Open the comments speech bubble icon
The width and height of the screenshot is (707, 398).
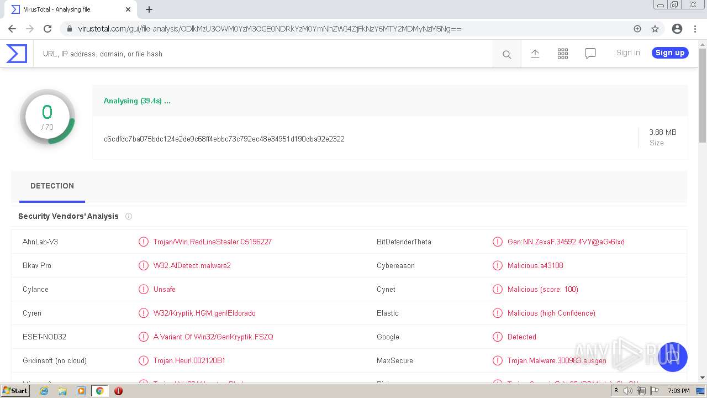point(590,54)
